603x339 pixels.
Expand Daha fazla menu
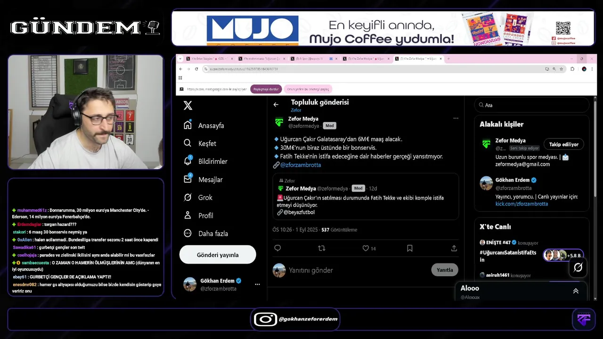click(206, 233)
